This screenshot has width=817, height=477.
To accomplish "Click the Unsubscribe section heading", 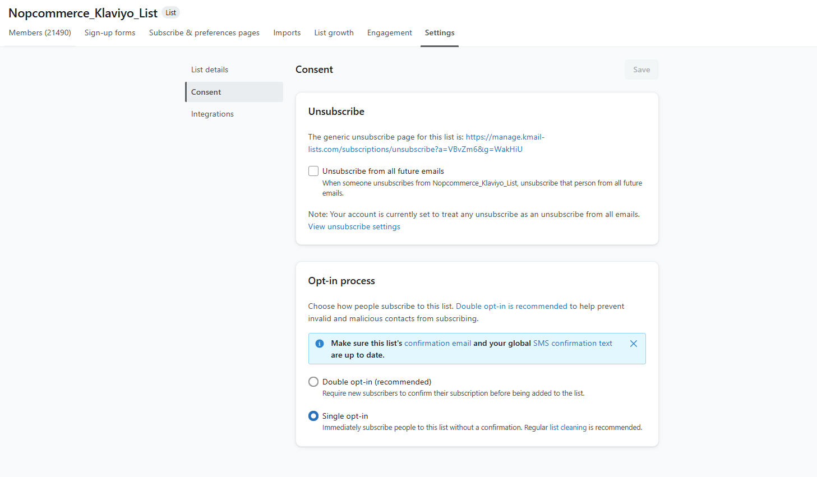I will tap(336, 112).
